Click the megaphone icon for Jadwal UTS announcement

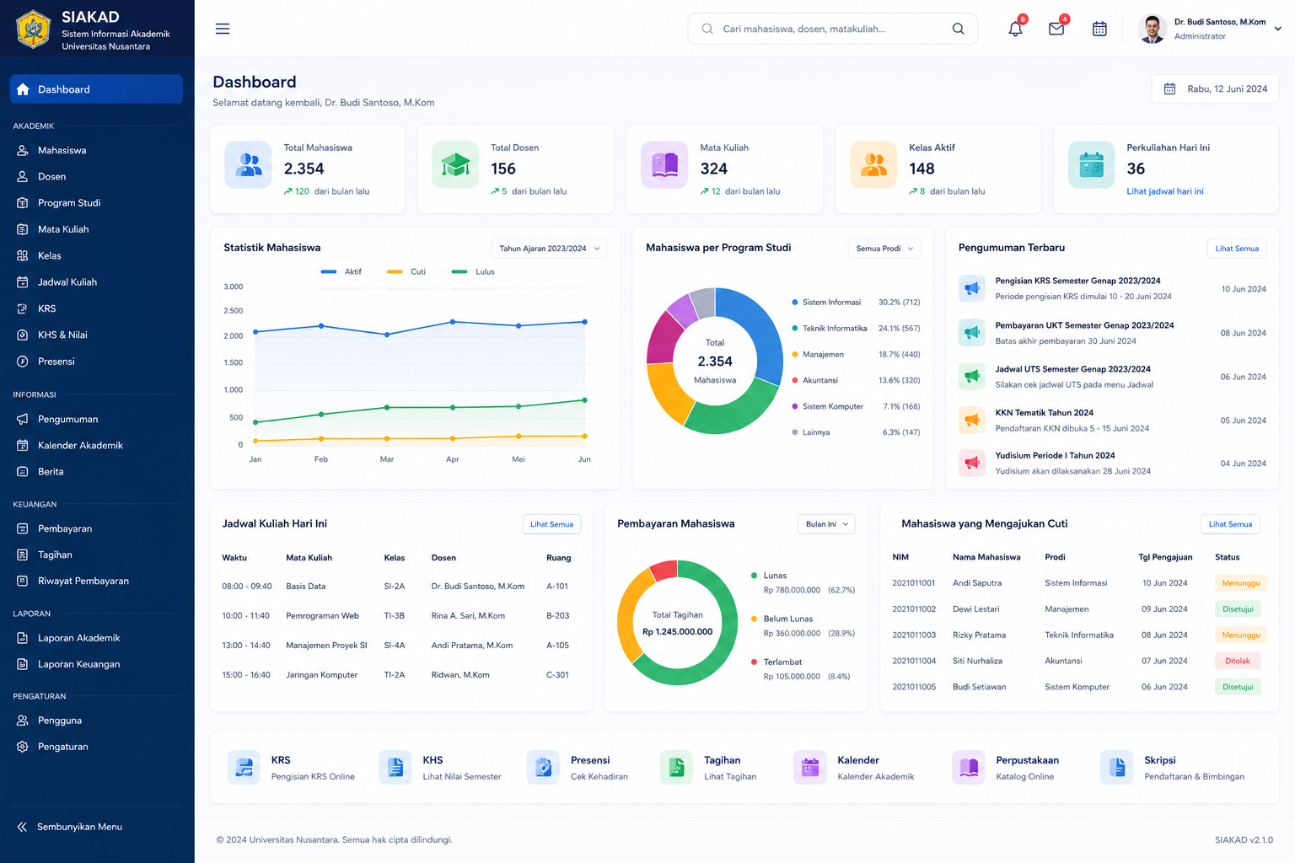pyautogui.click(x=972, y=377)
